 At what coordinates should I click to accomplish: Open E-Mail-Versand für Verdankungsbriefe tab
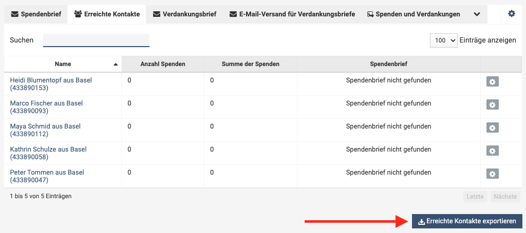(292, 14)
